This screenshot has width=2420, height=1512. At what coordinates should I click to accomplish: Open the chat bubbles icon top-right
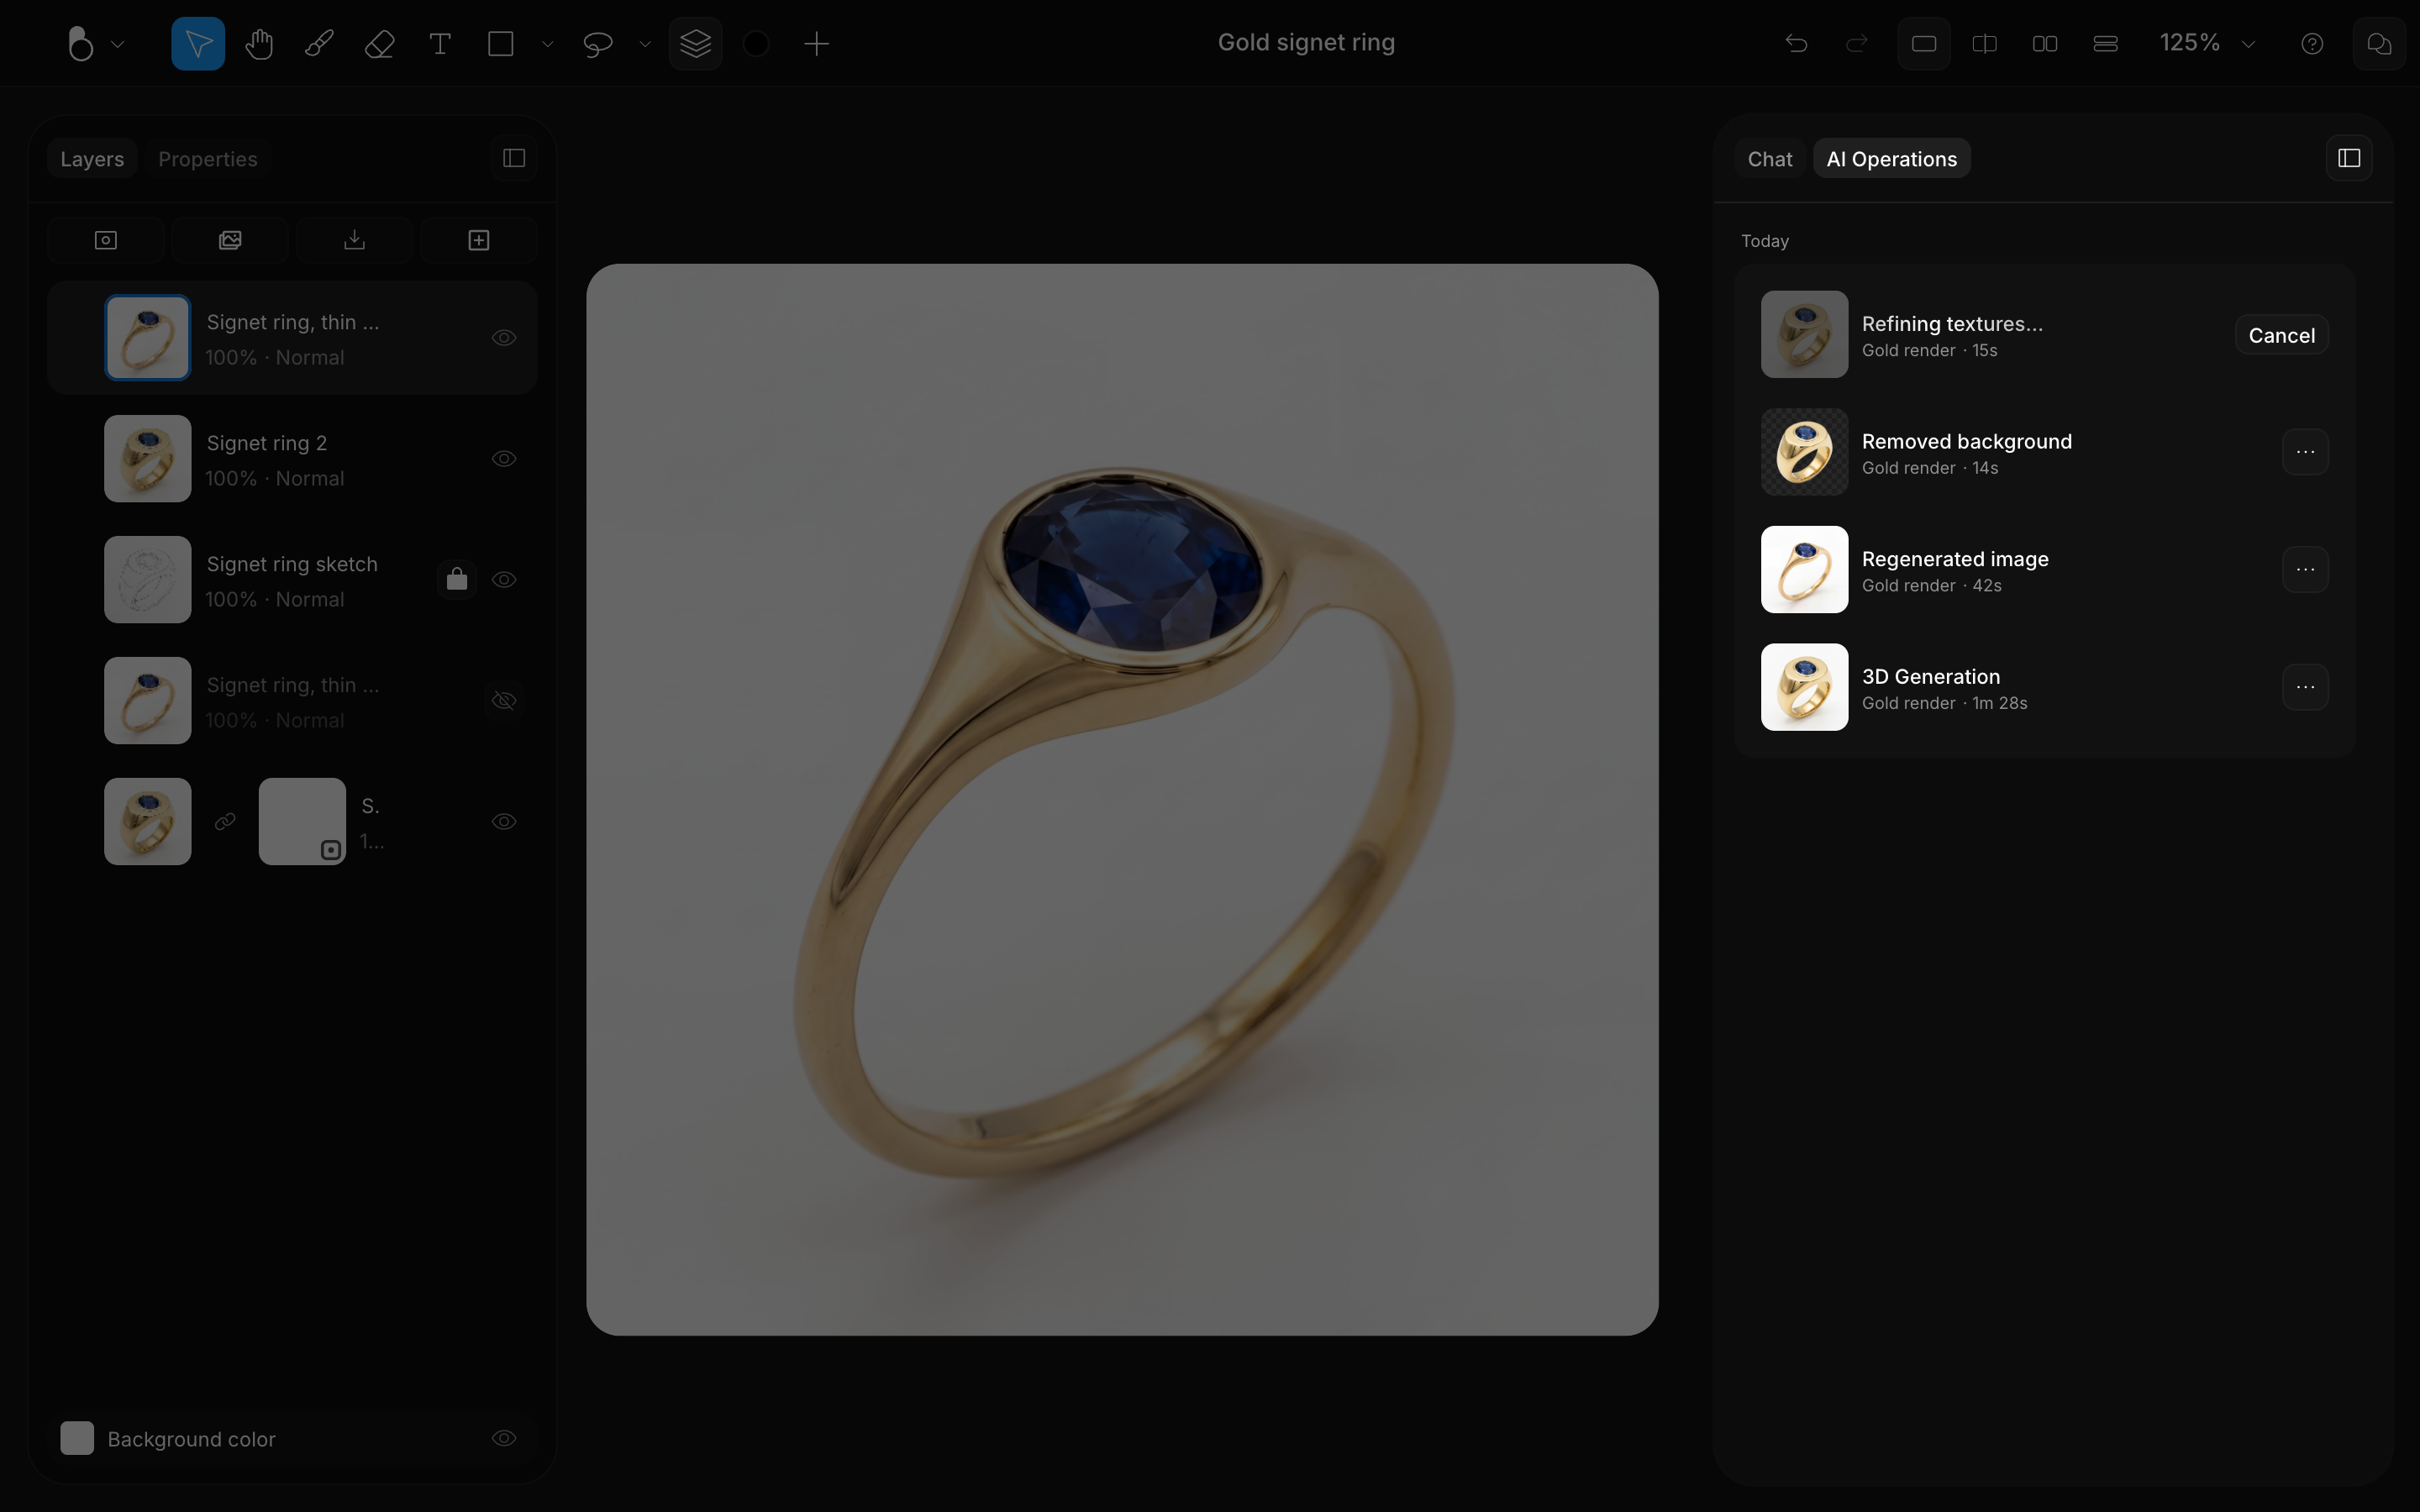[x=2379, y=43]
